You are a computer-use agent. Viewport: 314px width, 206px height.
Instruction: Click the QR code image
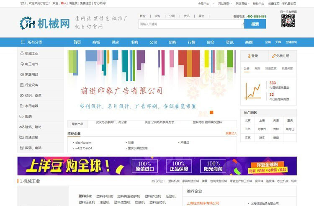pos(288,21)
